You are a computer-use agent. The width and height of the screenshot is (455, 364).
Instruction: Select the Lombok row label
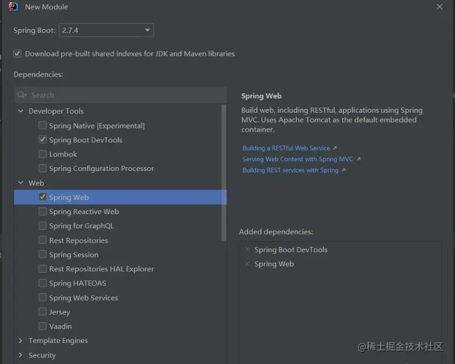point(63,154)
